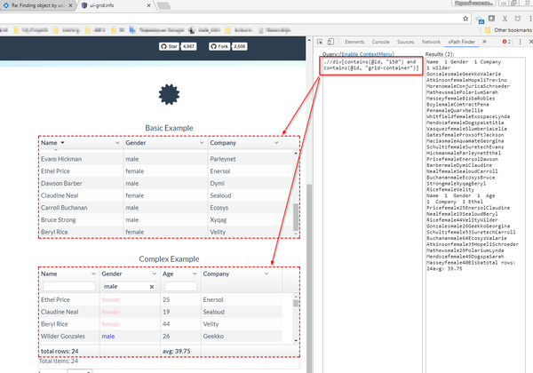Switch to the Sources tab
The height and width of the screenshot is (373, 533).
(405, 42)
